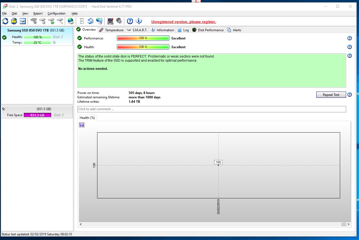359x240 pixels.
Task: Click the graph horizontal scrollbar thumb
Action: (x=344, y=224)
